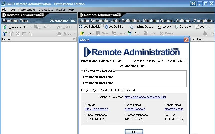Switch to the Actions tab
This screenshot has height=134, width=215.
(164, 27)
